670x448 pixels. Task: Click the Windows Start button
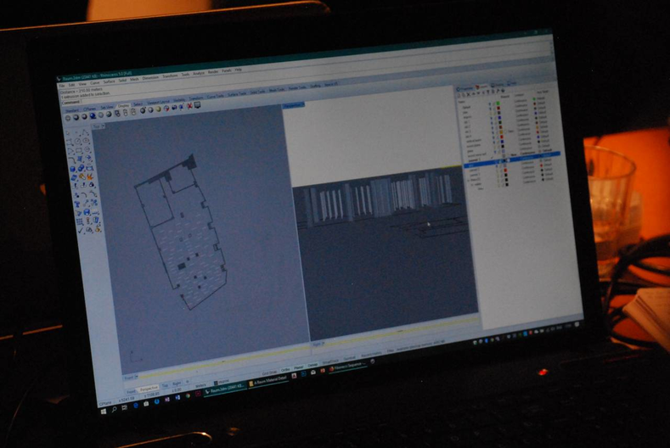pyautogui.click(x=104, y=411)
